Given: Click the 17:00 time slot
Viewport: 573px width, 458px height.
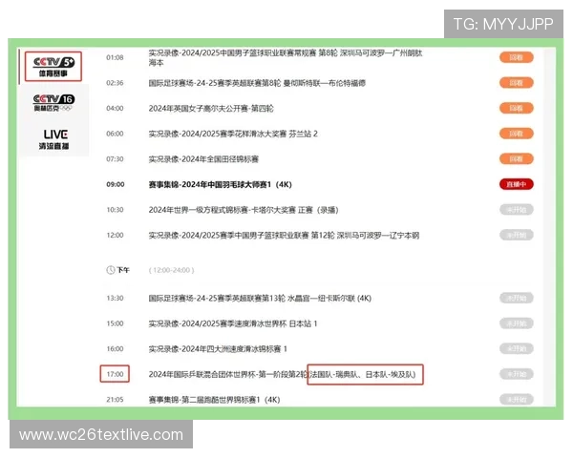Looking at the screenshot, I should pos(115,374).
